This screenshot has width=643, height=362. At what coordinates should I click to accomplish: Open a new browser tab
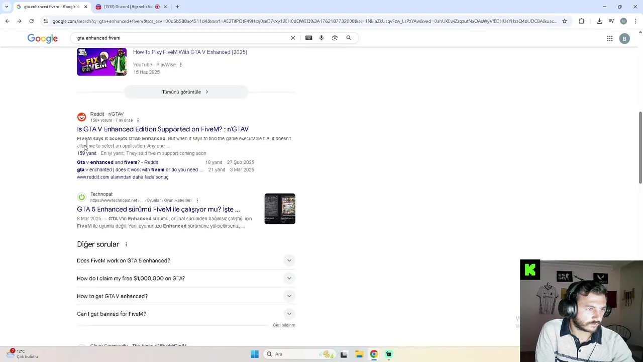click(177, 7)
